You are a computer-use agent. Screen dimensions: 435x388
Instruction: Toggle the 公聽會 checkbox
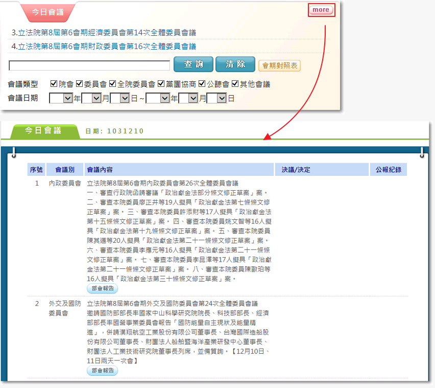[202, 84]
